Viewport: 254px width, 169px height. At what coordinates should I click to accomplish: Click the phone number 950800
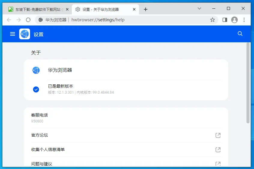pyautogui.click(x=37, y=121)
